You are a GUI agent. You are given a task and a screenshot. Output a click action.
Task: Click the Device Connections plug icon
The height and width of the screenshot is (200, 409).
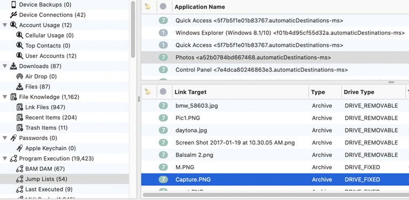pyautogui.click(x=13, y=15)
